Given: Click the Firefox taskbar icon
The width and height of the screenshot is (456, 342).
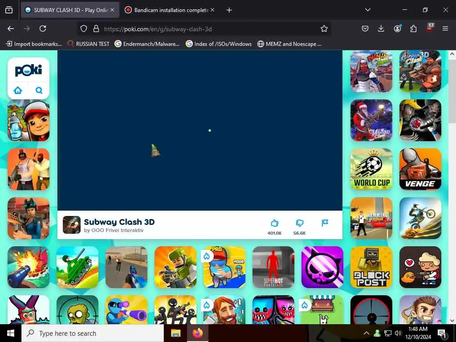Looking at the screenshot, I should (197, 333).
